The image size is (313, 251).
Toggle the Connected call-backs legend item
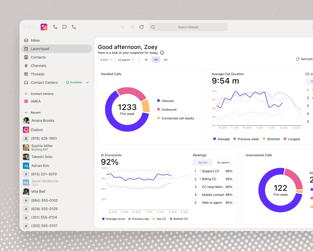pos(176,118)
